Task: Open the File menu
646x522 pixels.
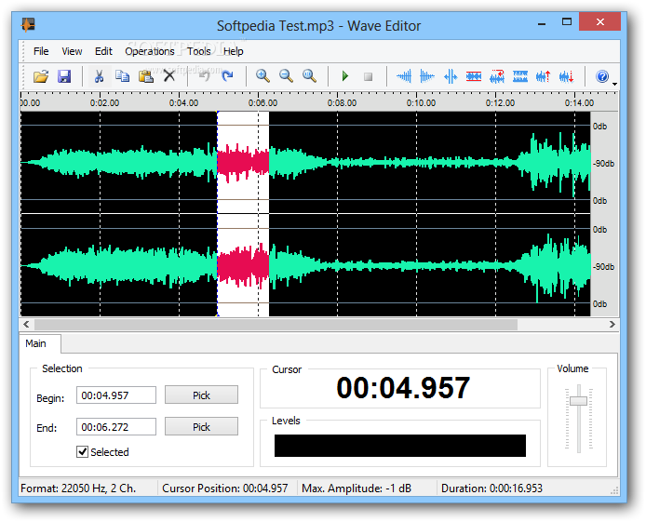Action: coord(41,51)
